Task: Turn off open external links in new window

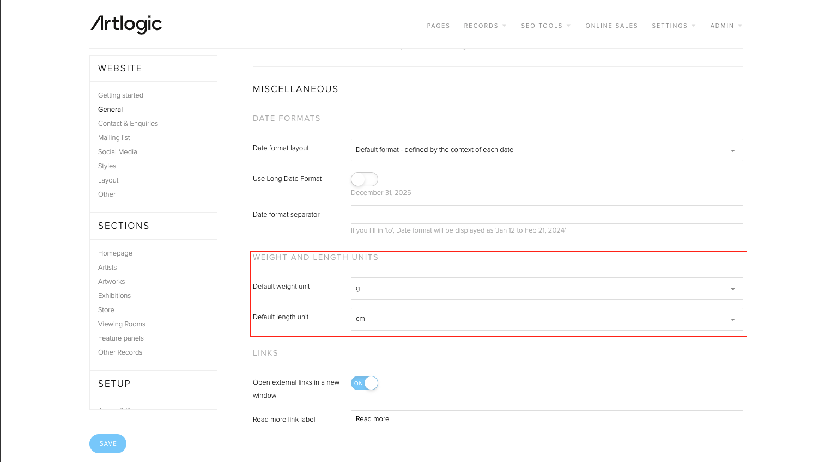Action: pos(364,383)
